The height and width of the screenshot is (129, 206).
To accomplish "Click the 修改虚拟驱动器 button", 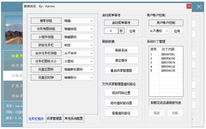I will coord(121,103).
